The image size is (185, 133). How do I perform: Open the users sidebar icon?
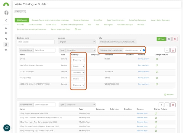coord(6,33)
